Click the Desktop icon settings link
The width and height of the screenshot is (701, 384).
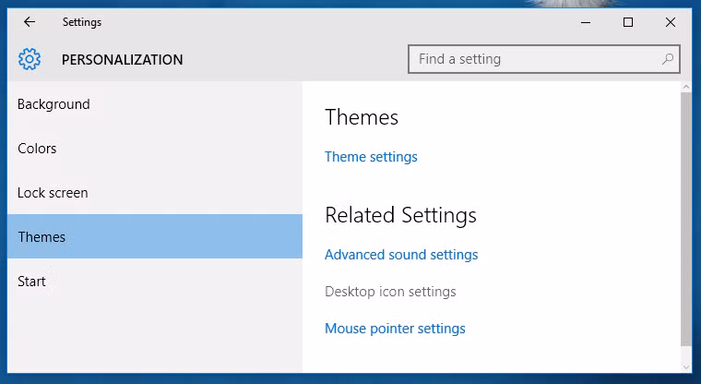[390, 292]
